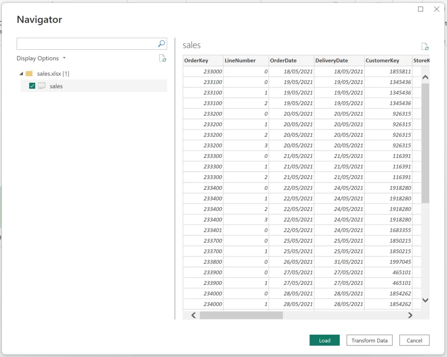The width and height of the screenshot is (447, 357).
Task: Click the sales table icon
Action: coord(42,86)
